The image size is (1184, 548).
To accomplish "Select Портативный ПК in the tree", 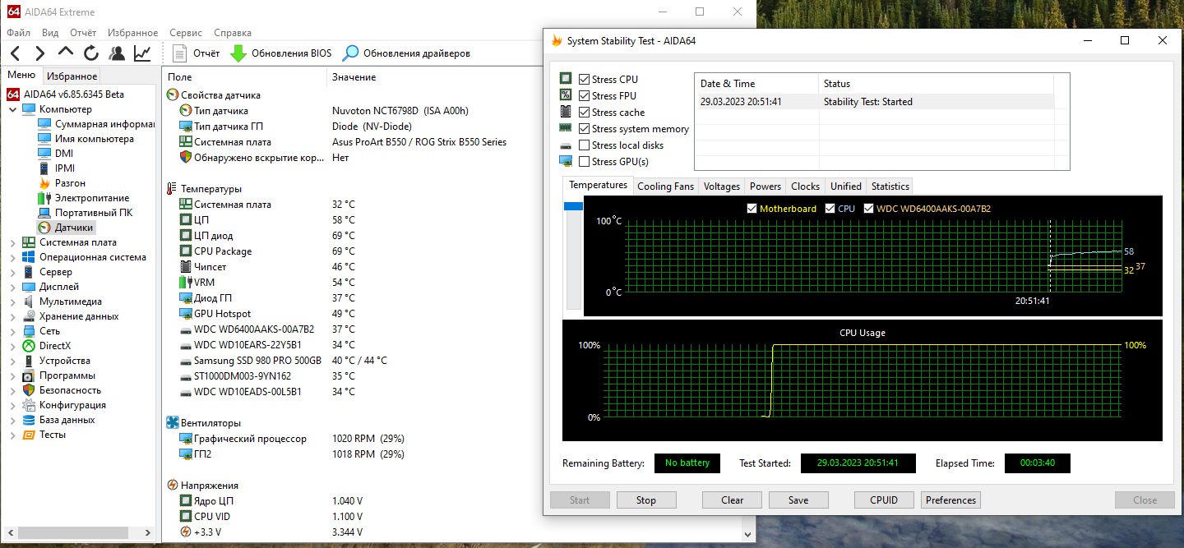I will point(86,213).
